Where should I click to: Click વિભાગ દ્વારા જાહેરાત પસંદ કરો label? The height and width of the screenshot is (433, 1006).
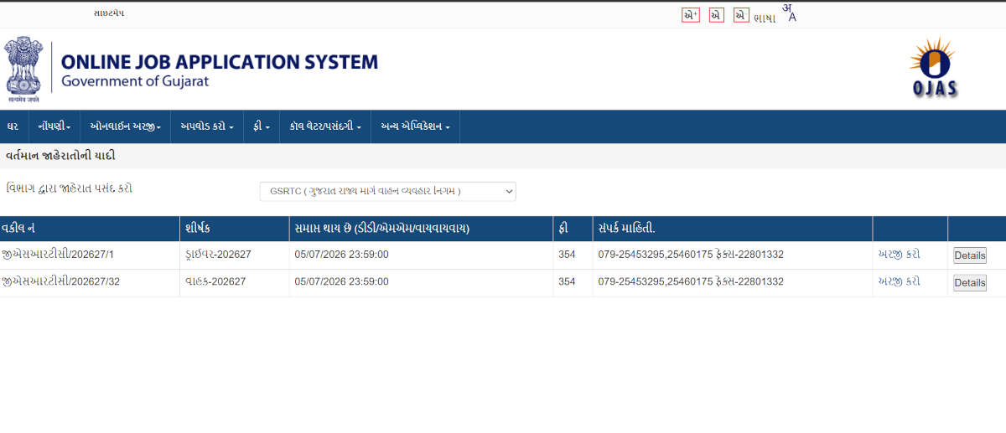coord(70,188)
